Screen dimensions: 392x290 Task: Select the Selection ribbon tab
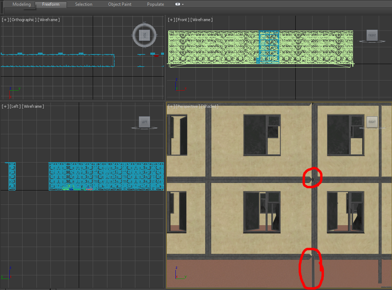point(83,4)
